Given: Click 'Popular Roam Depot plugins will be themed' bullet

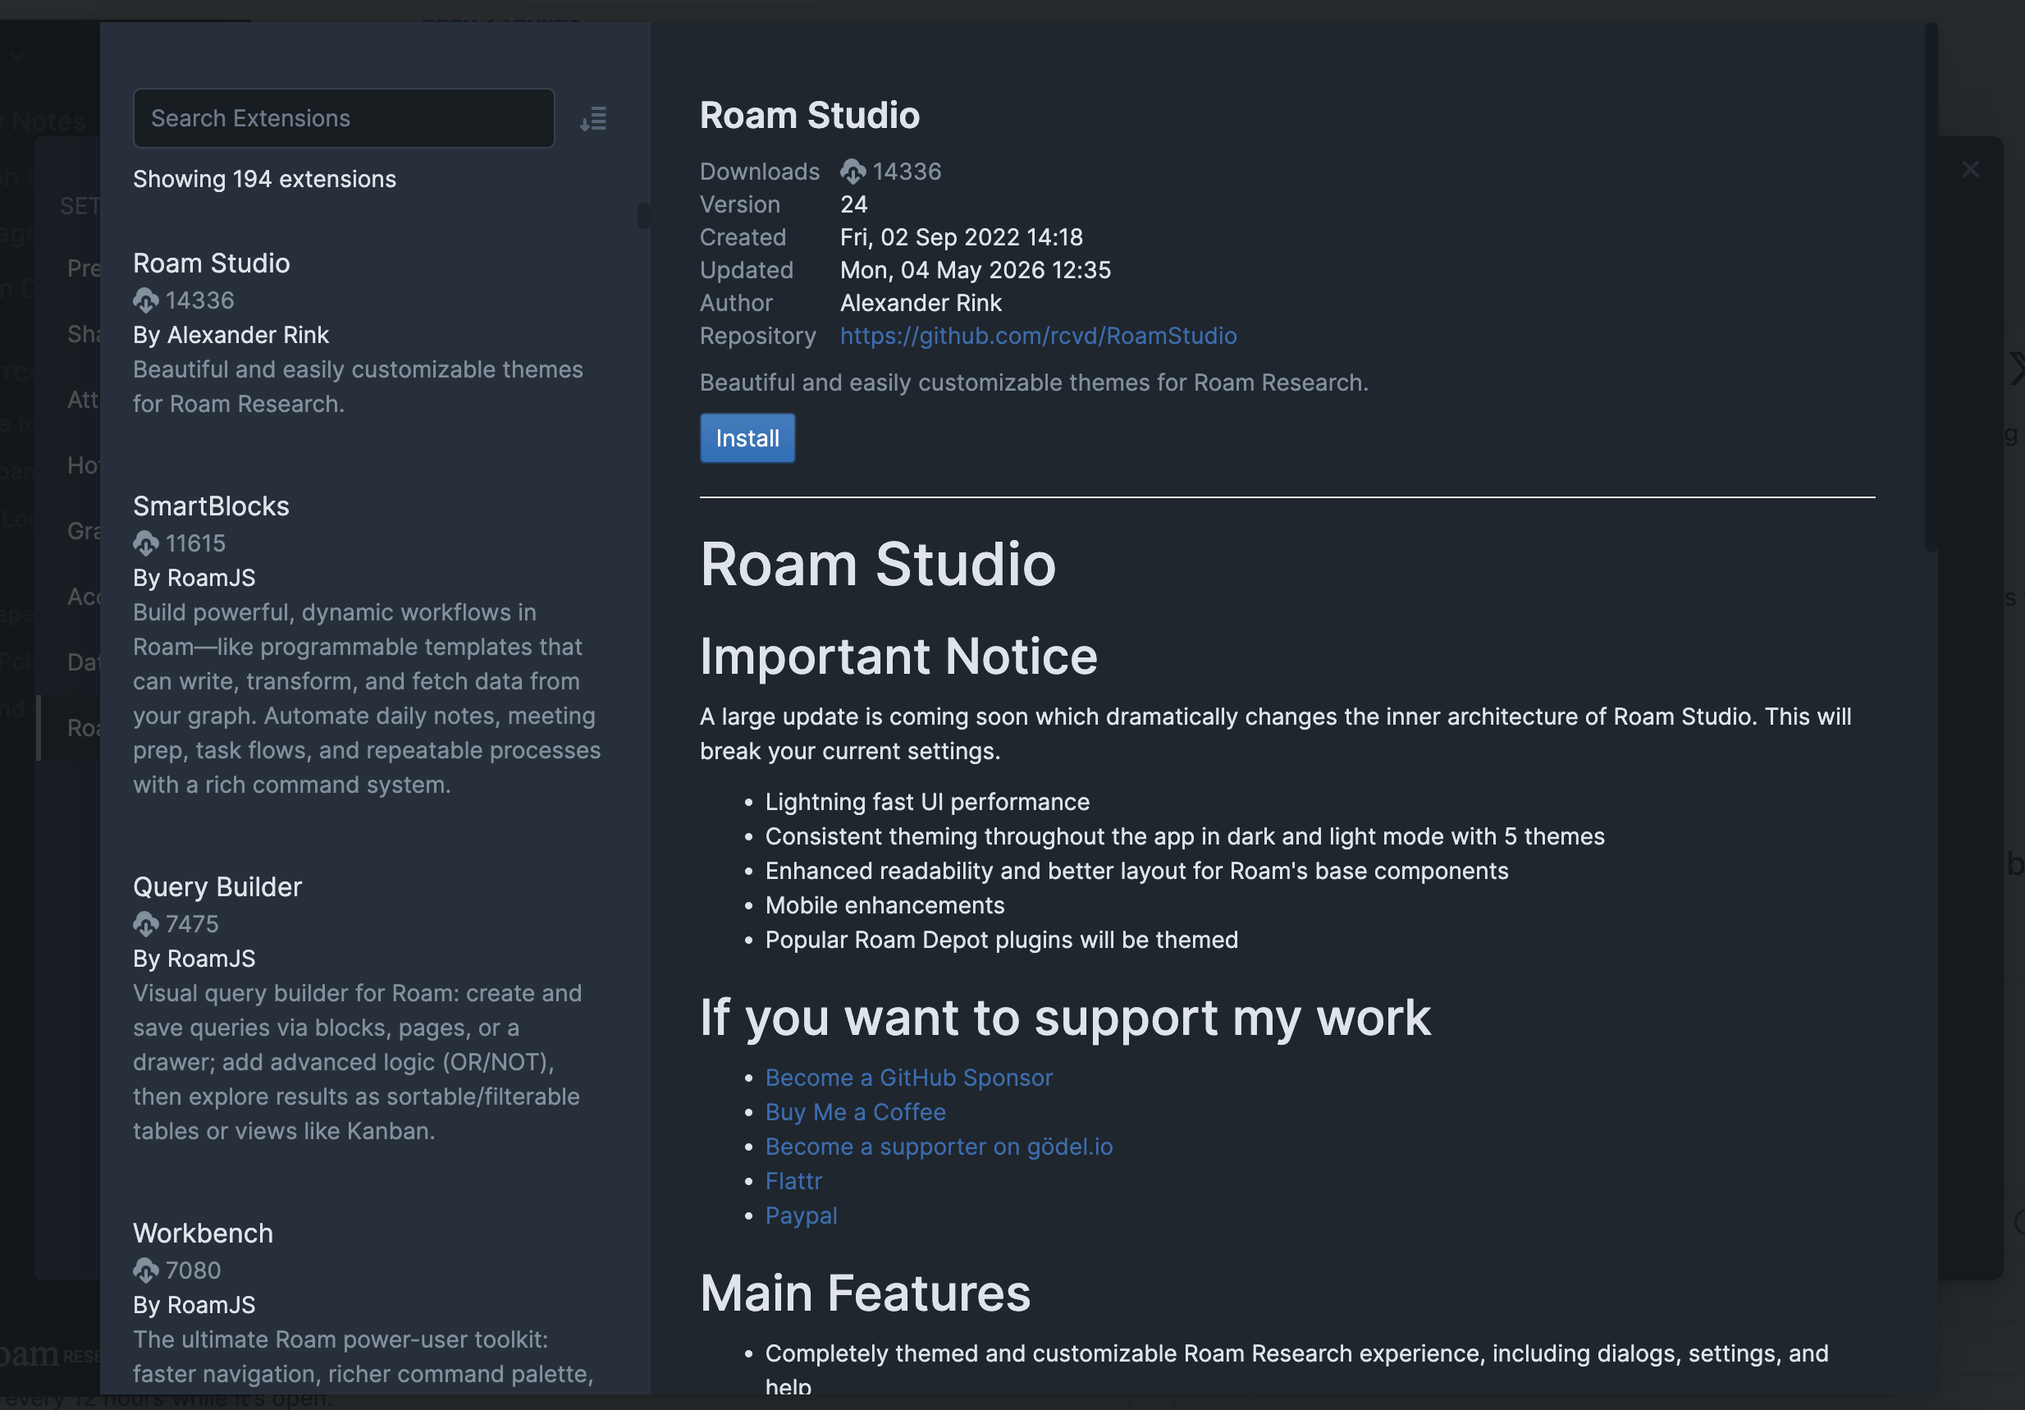Looking at the screenshot, I should (1001, 940).
